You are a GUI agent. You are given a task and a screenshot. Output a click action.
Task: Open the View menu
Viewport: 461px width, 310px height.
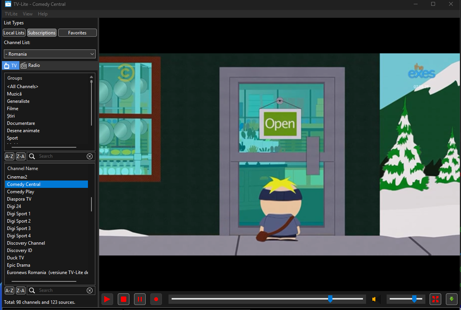pyautogui.click(x=28, y=14)
